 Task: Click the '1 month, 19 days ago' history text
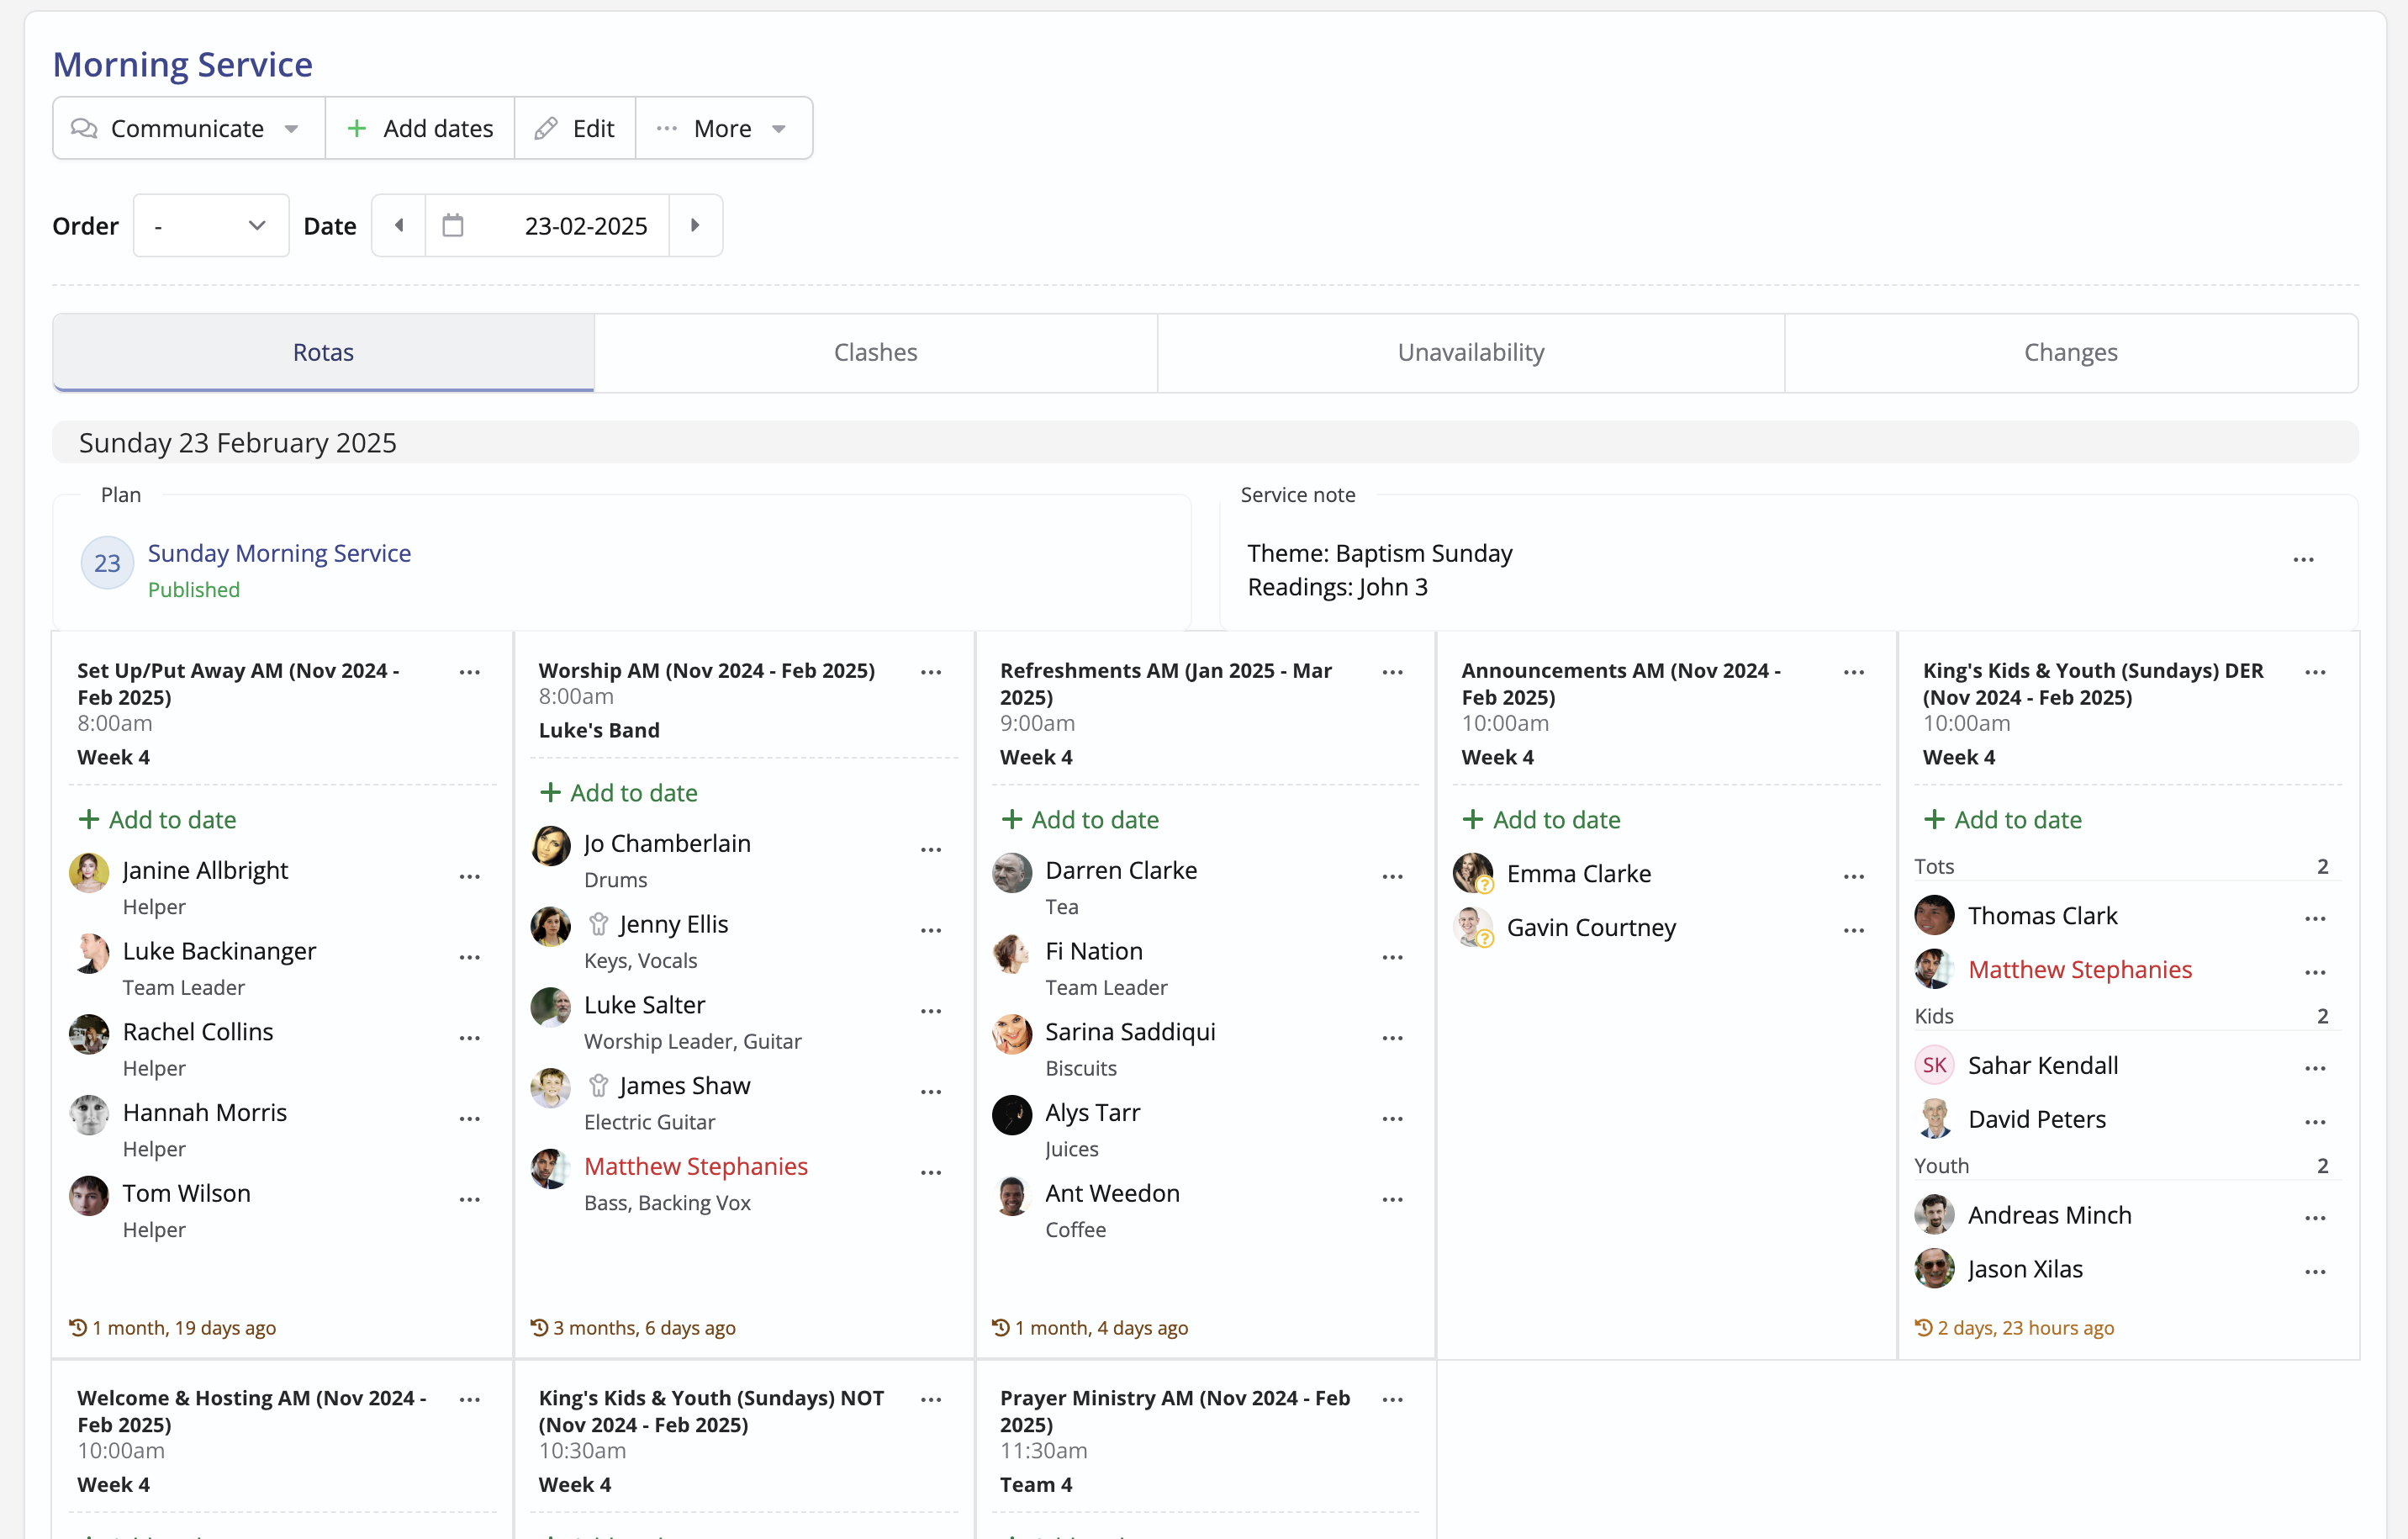pyautogui.click(x=184, y=1327)
